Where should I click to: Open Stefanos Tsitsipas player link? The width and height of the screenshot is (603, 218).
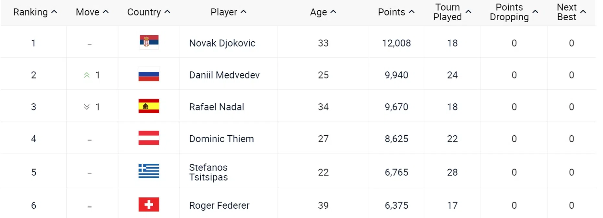pyautogui.click(x=208, y=172)
